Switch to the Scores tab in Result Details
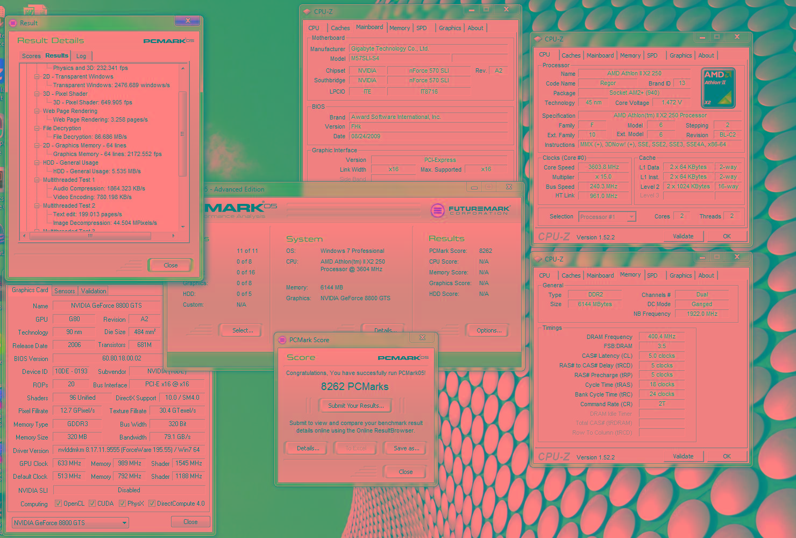This screenshot has width=796, height=538. click(x=31, y=56)
